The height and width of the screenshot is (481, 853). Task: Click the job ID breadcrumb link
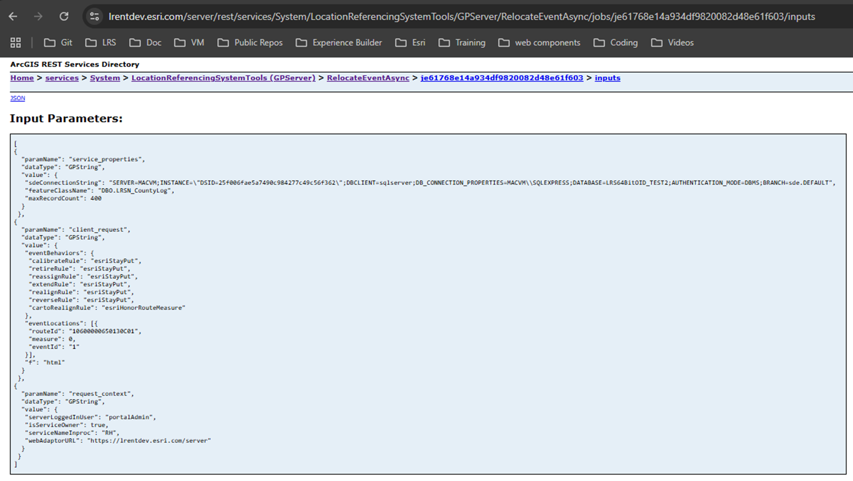point(502,78)
